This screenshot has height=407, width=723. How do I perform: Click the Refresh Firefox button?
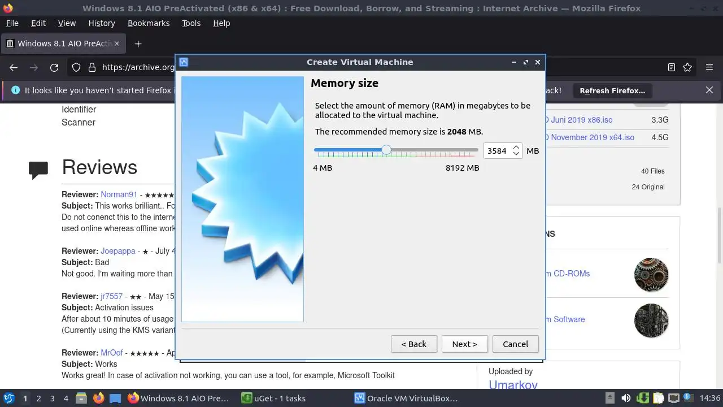click(x=612, y=90)
